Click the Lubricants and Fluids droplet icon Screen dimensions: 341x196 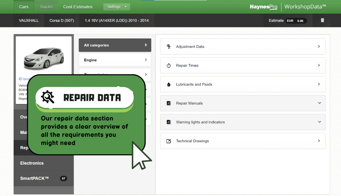click(x=169, y=85)
